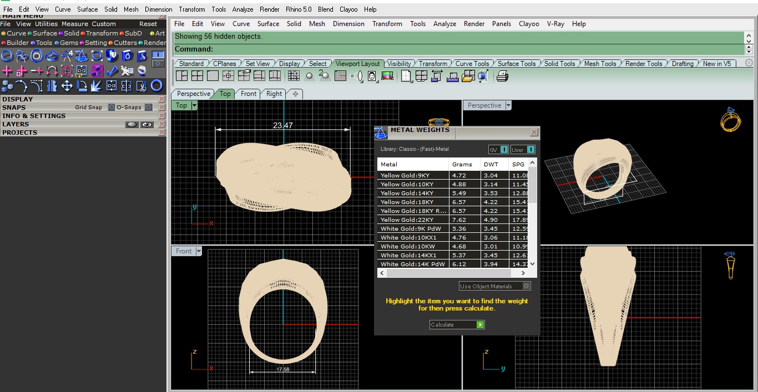The image size is (758, 392).
Task: Open the Top viewport dropdown arrow
Action: click(x=194, y=105)
